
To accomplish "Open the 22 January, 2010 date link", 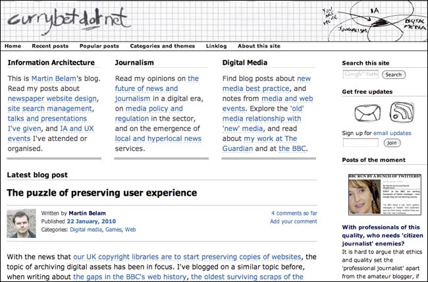I will pos(92,221).
